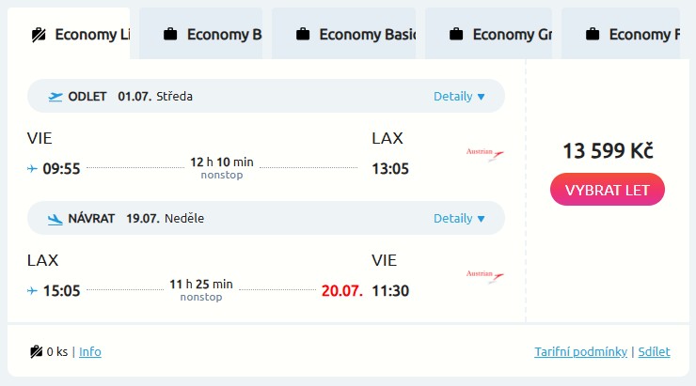The height and width of the screenshot is (386, 696).
Task: Click the suitcase icon on second Economy tab
Action: pos(170,35)
